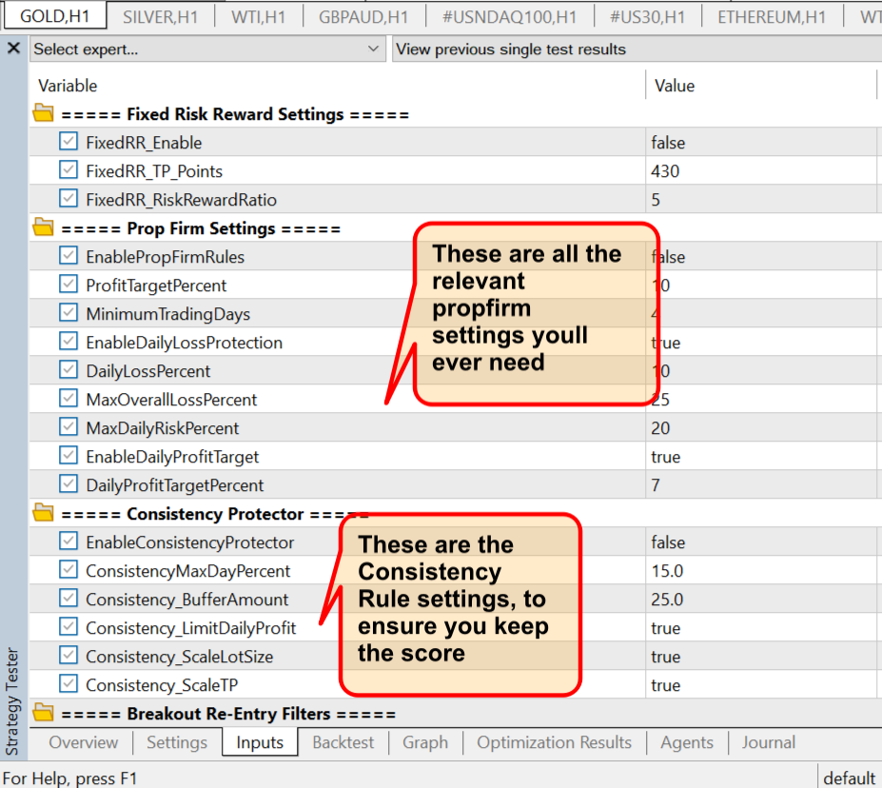The width and height of the screenshot is (882, 788).
Task: Toggle ProfitTargetPercent checkbox
Action: [x=69, y=285]
